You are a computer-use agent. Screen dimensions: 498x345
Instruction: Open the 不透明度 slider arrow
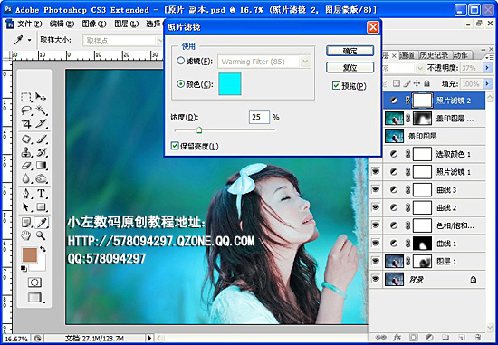click(487, 68)
